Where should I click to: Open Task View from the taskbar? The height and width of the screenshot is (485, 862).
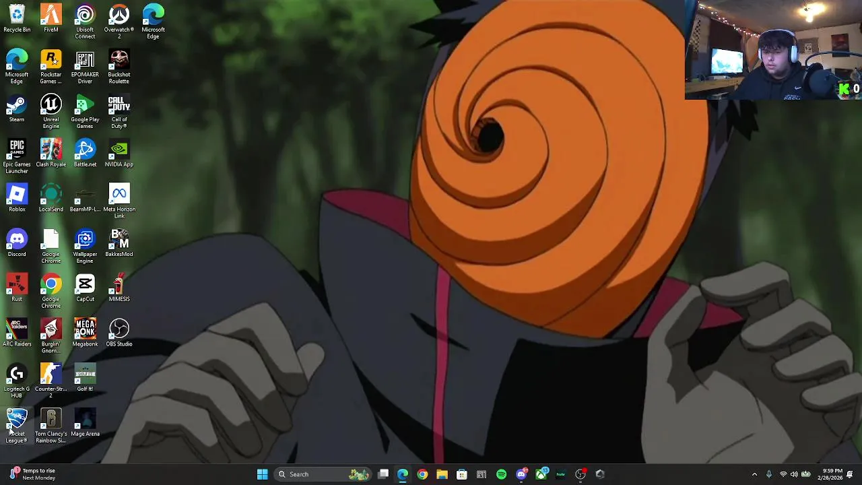383,474
